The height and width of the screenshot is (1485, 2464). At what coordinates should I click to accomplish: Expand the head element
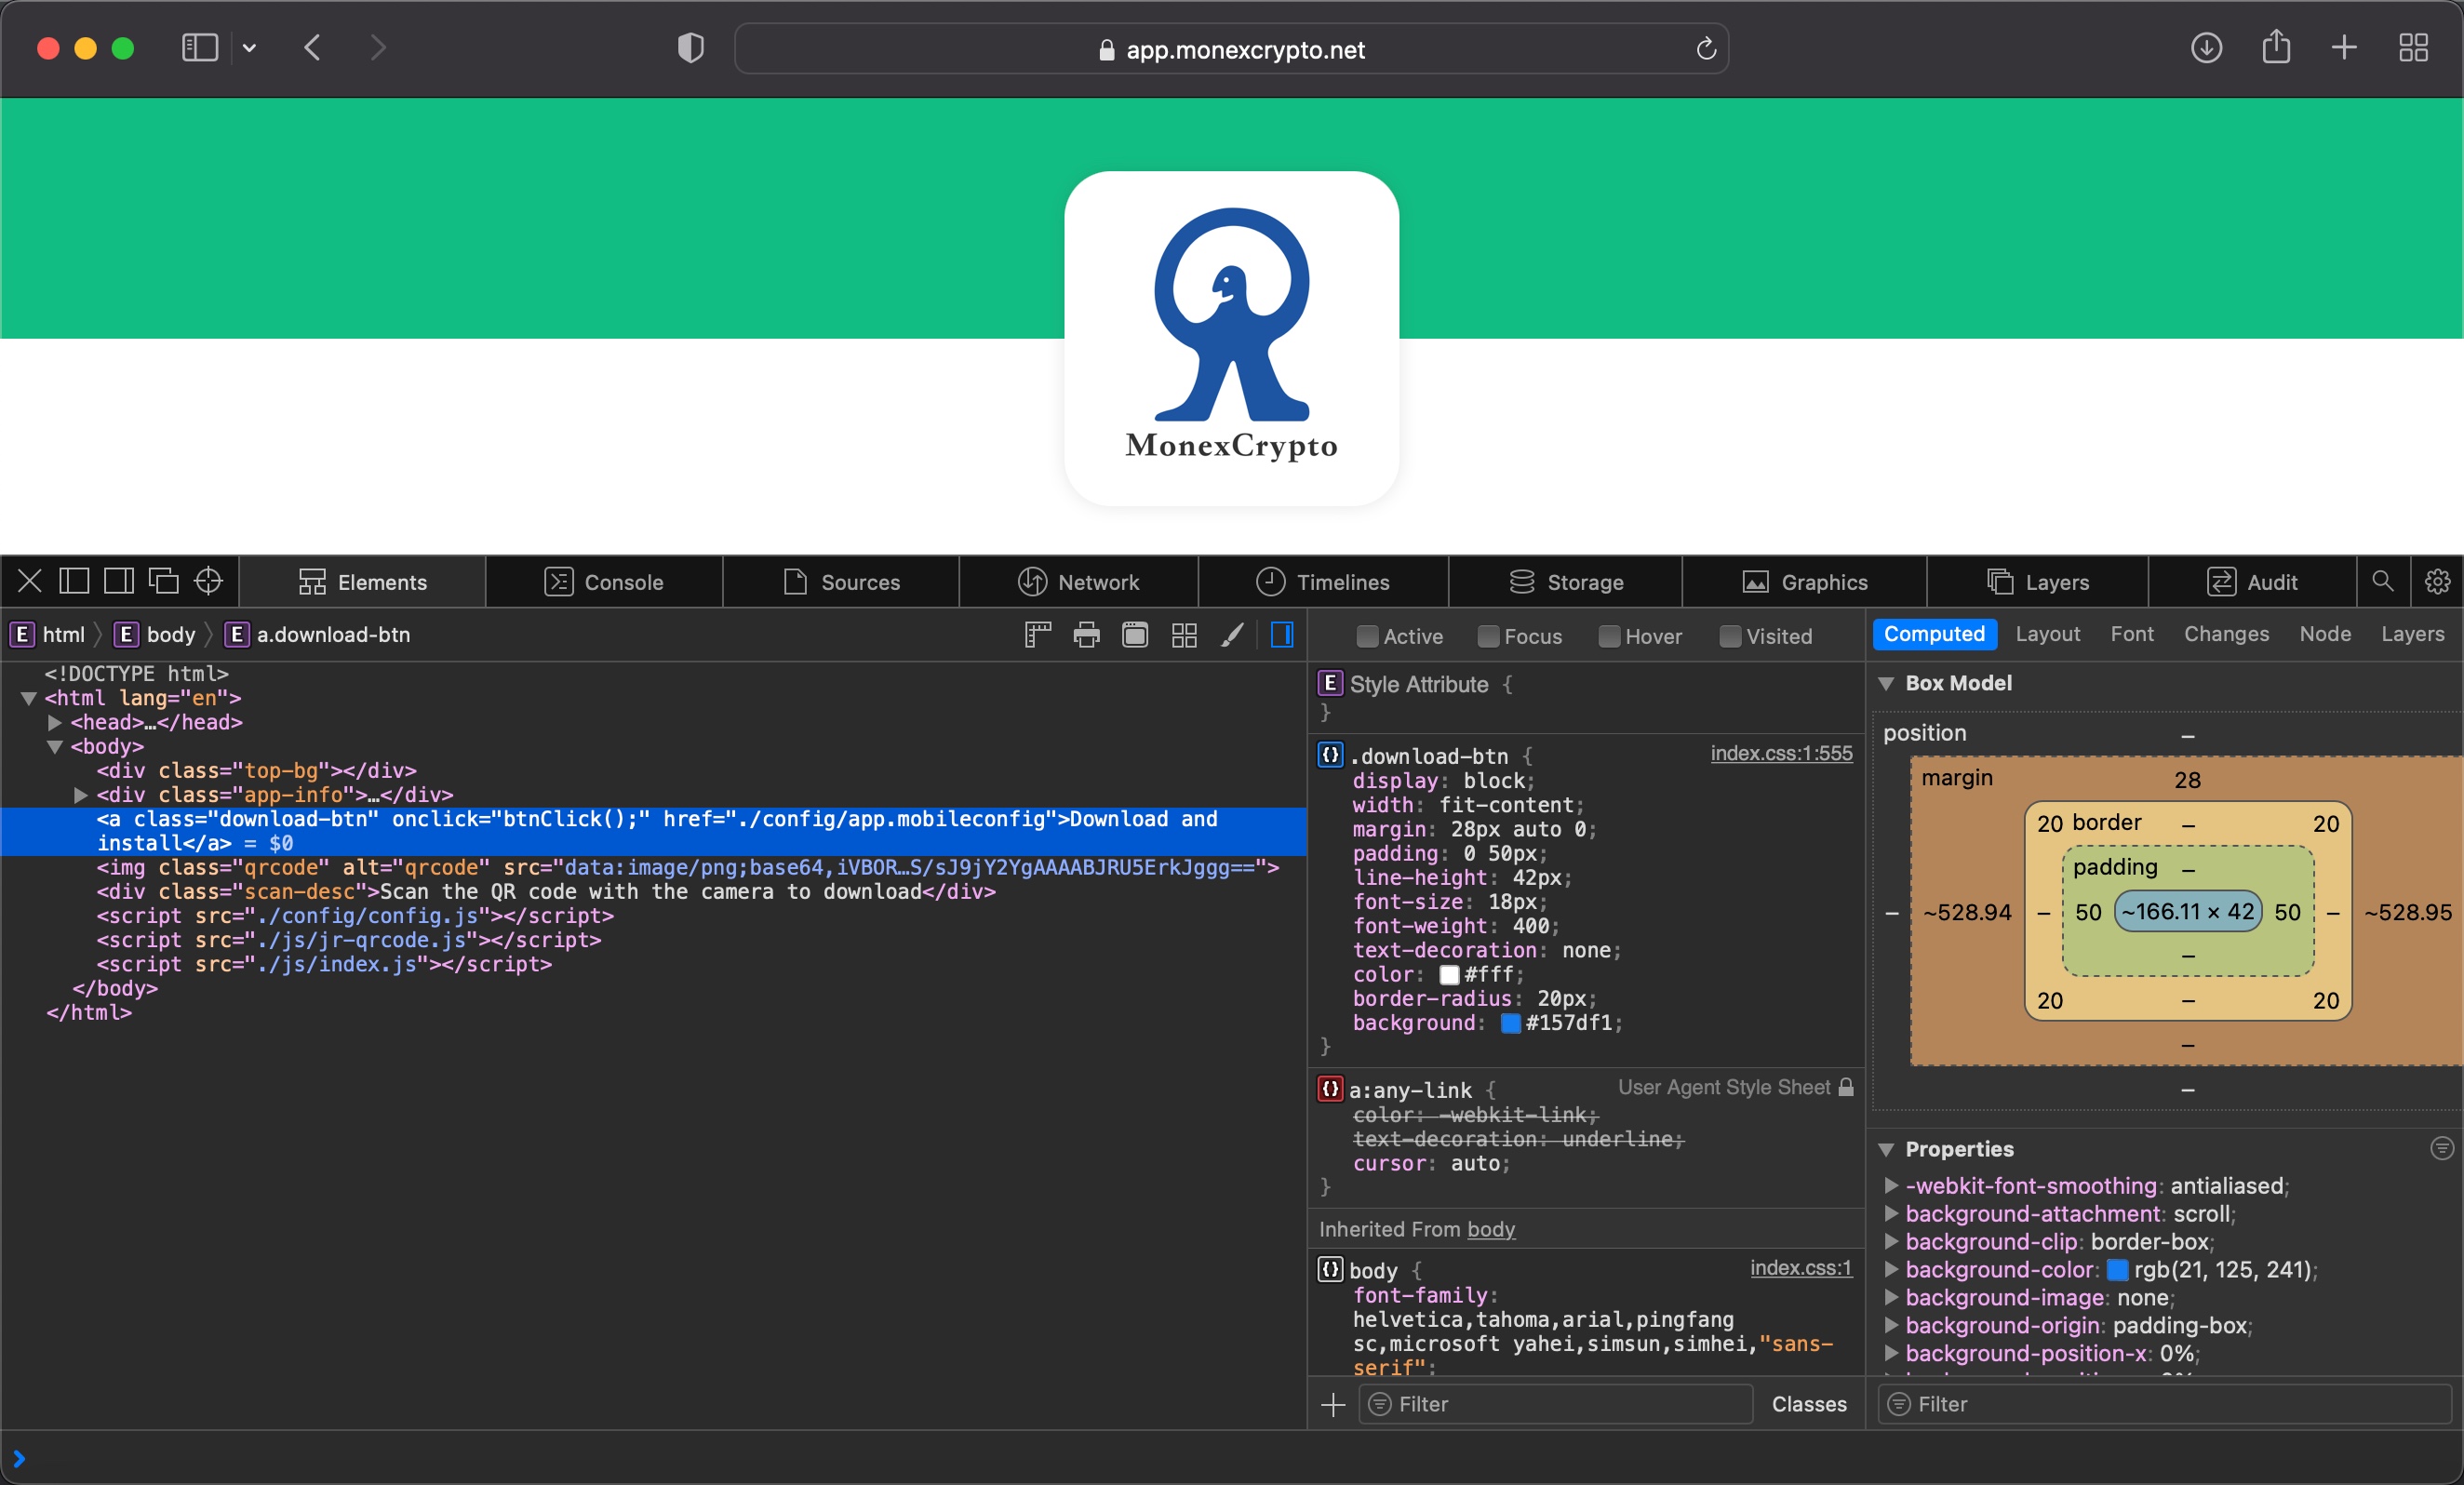click(55, 722)
